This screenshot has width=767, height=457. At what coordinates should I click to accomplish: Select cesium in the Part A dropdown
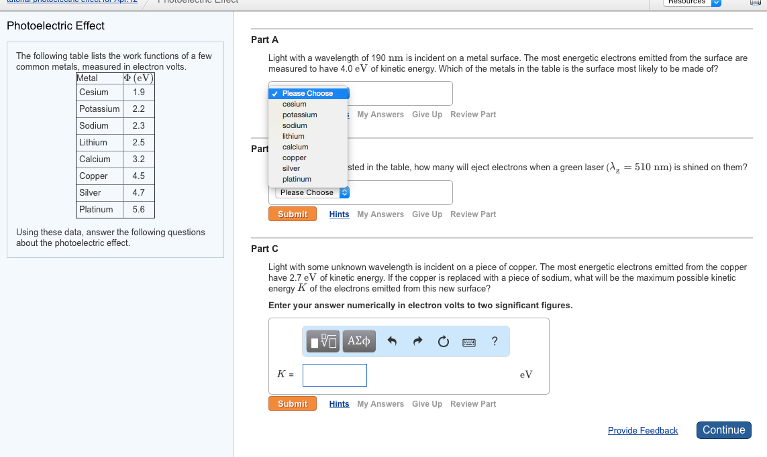coord(294,104)
